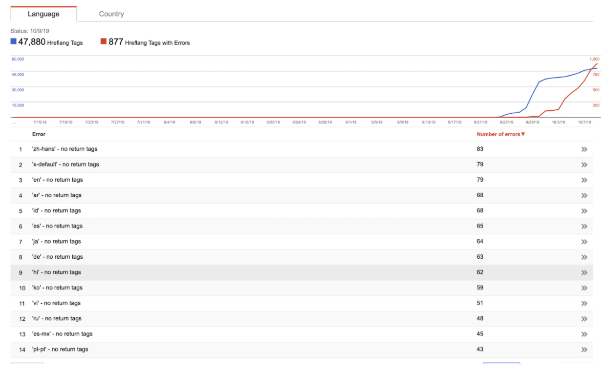Expand the 'de' error row chevron
Viewport: 607px width, 372px height.
[584, 257]
